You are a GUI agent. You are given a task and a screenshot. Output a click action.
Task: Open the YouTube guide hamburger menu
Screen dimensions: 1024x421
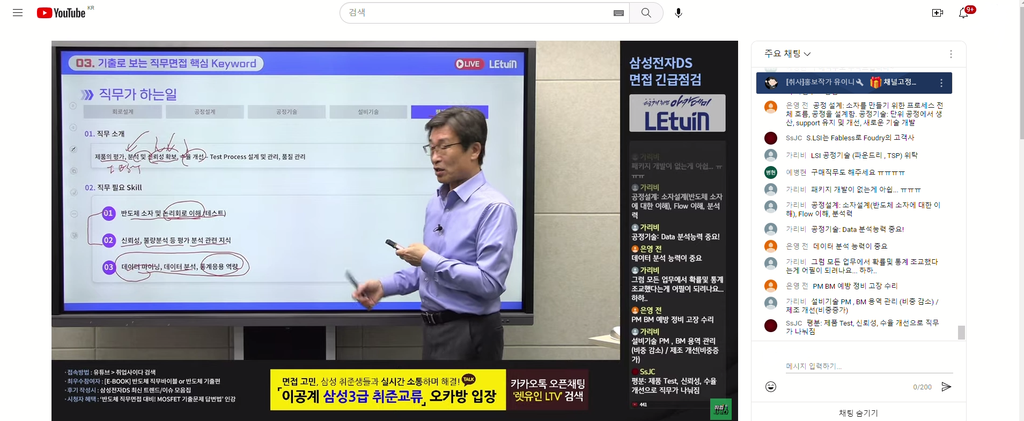pyautogui.click(x=18, y=13)
